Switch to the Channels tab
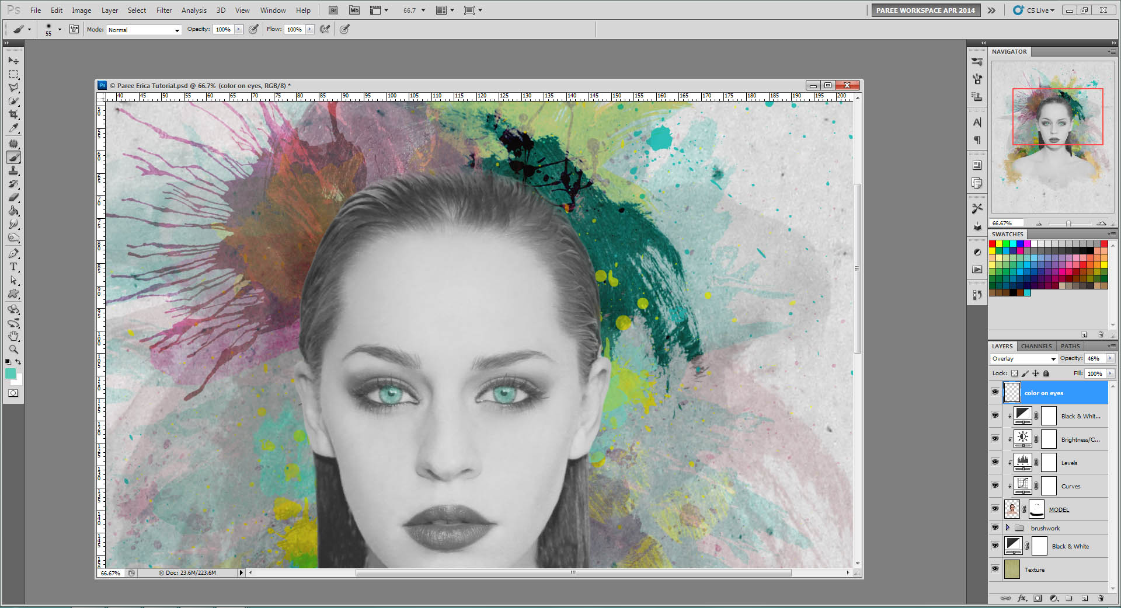 pos(1036,346)
